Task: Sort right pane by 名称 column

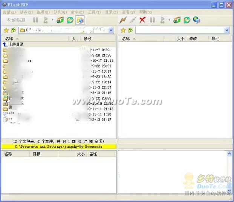Action: coord(141,39)
